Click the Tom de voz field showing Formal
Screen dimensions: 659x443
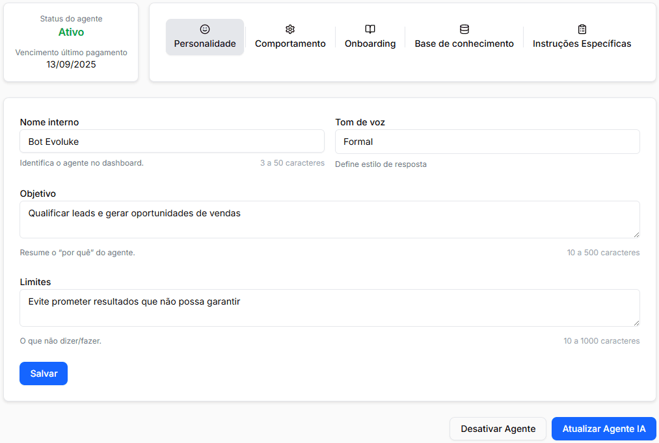coord(487,142)
